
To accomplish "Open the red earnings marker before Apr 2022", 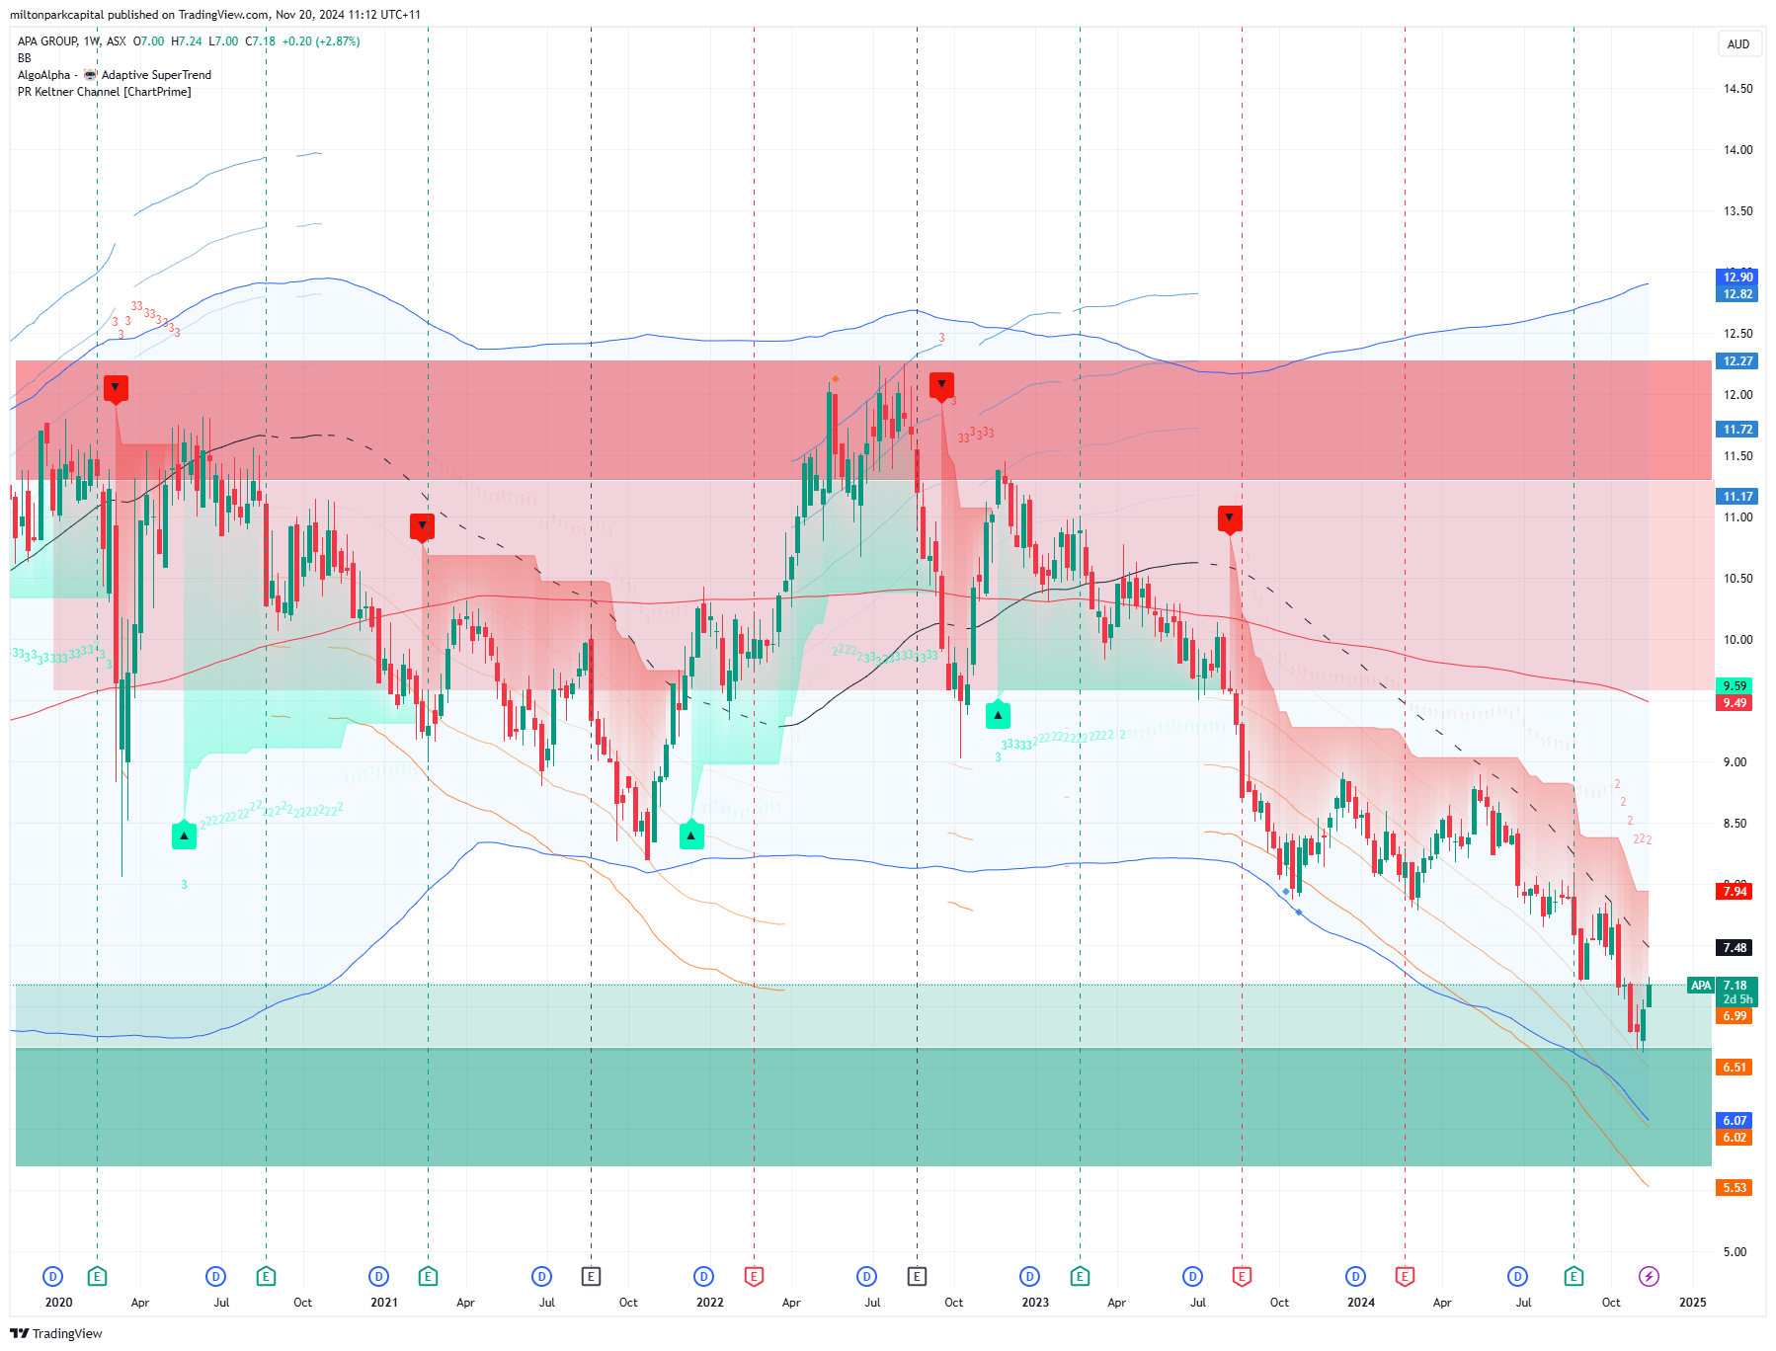I will [754, 1276].
